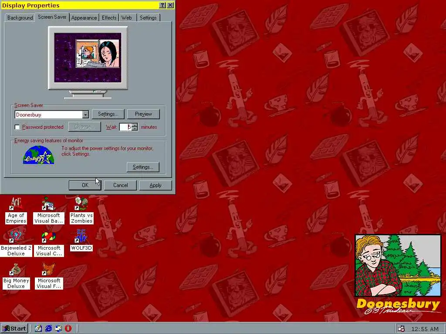Select the Microsoft Visual FoxPro desktop icon
The width and height of the screenshot is (446, 334).
(x=49, y=276)
